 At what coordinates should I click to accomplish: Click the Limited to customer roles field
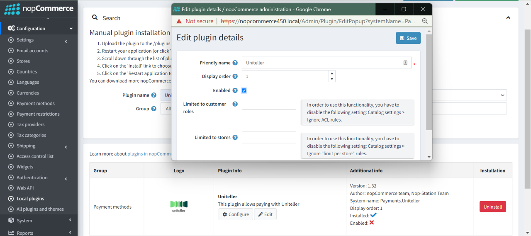point(269,104)
